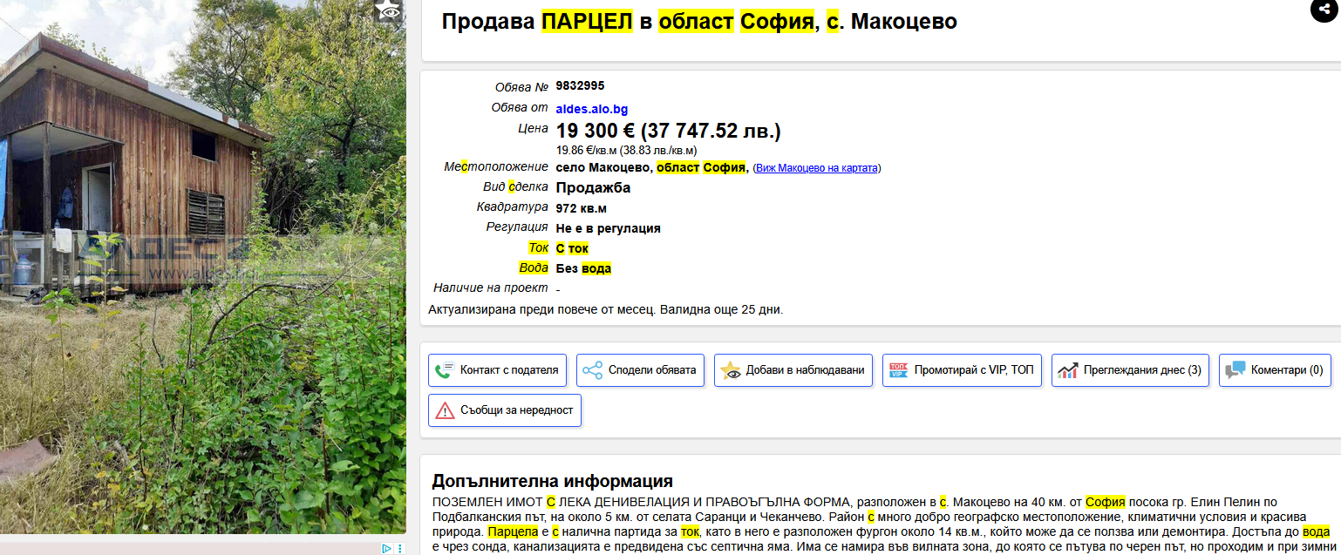Toggle the watchlist star icon on the photo
Viewport: 1341px width, 555px height.
tap(388, 10)
